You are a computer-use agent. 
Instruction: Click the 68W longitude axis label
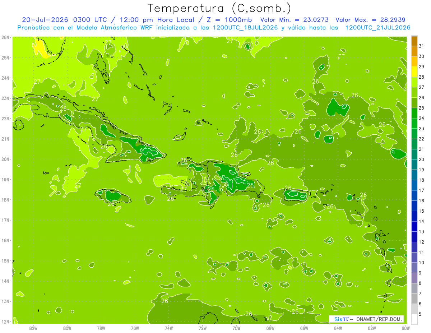[x=270, y=328]
